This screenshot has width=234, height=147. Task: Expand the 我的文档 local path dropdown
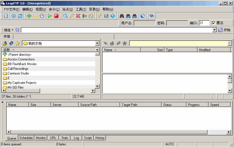click(97, 43)
